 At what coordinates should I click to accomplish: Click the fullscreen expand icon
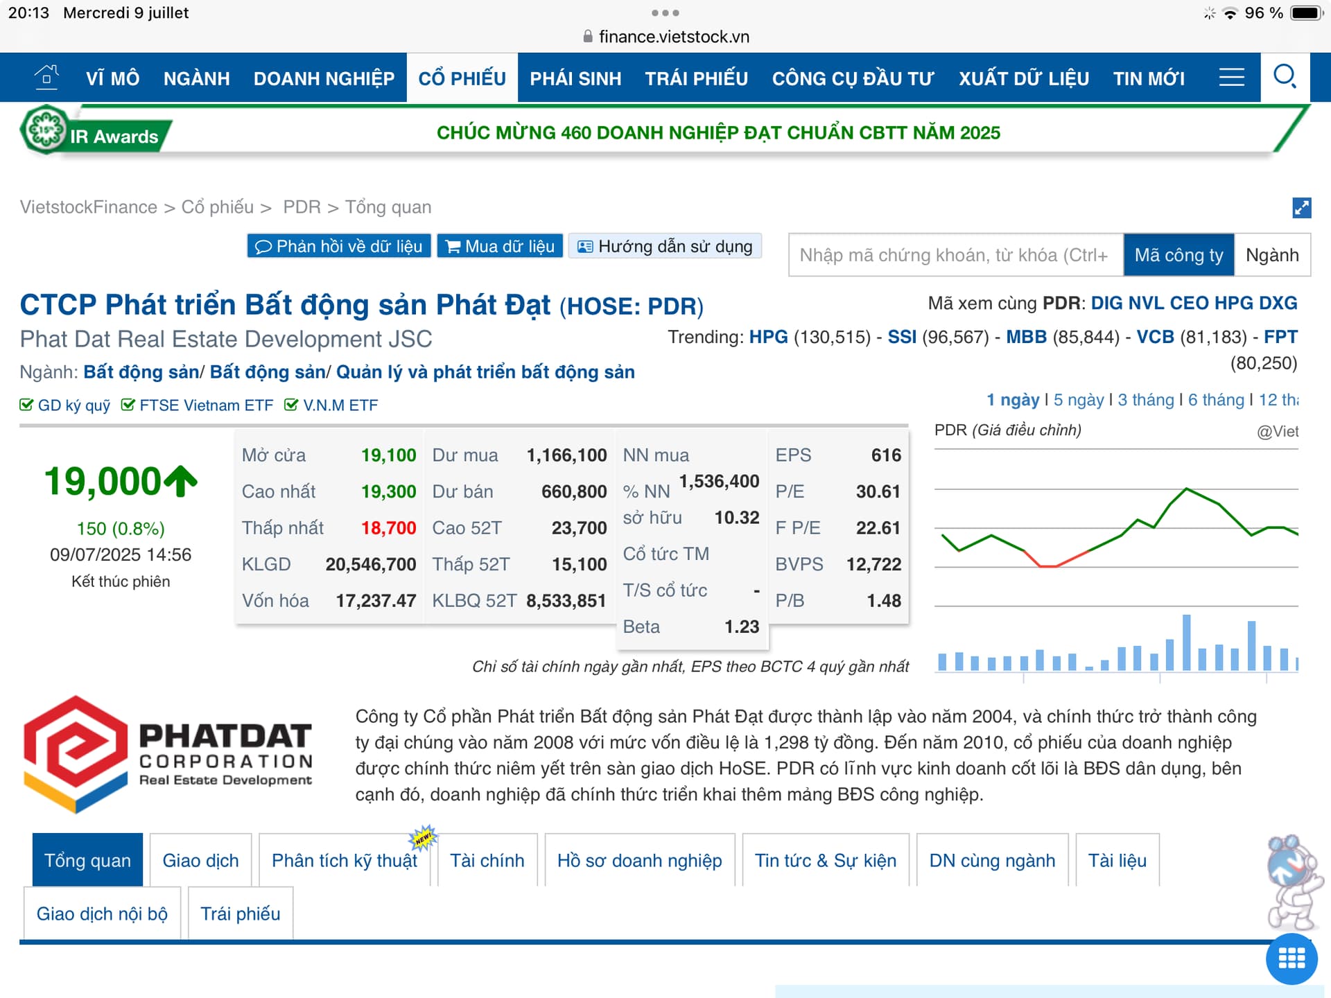point(1301,207)
